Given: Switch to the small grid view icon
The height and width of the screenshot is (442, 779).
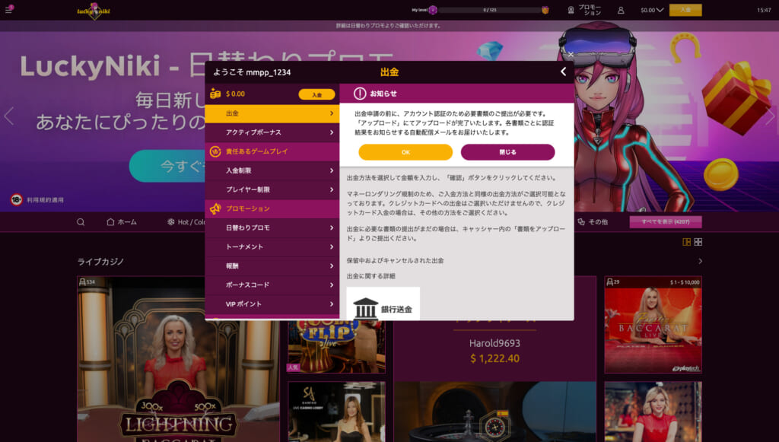Looking at the screenshot, I should pos(698,242).
